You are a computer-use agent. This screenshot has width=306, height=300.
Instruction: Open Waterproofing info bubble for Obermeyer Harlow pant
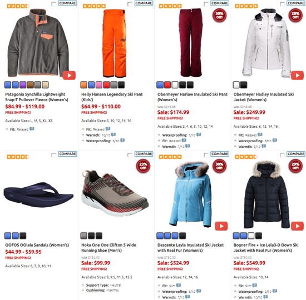(199, 134)
